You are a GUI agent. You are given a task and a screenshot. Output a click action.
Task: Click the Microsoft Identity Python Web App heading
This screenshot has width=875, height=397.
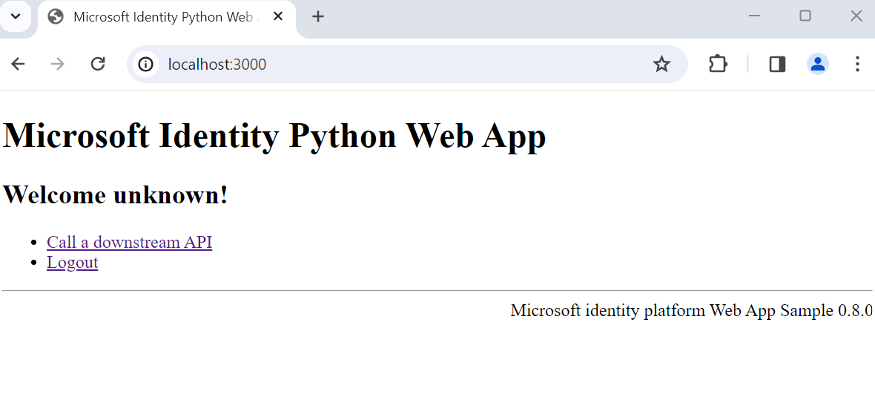(x=274, y=136)
